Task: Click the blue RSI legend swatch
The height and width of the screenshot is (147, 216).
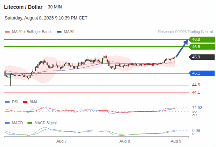Action: tap(7, 102)
